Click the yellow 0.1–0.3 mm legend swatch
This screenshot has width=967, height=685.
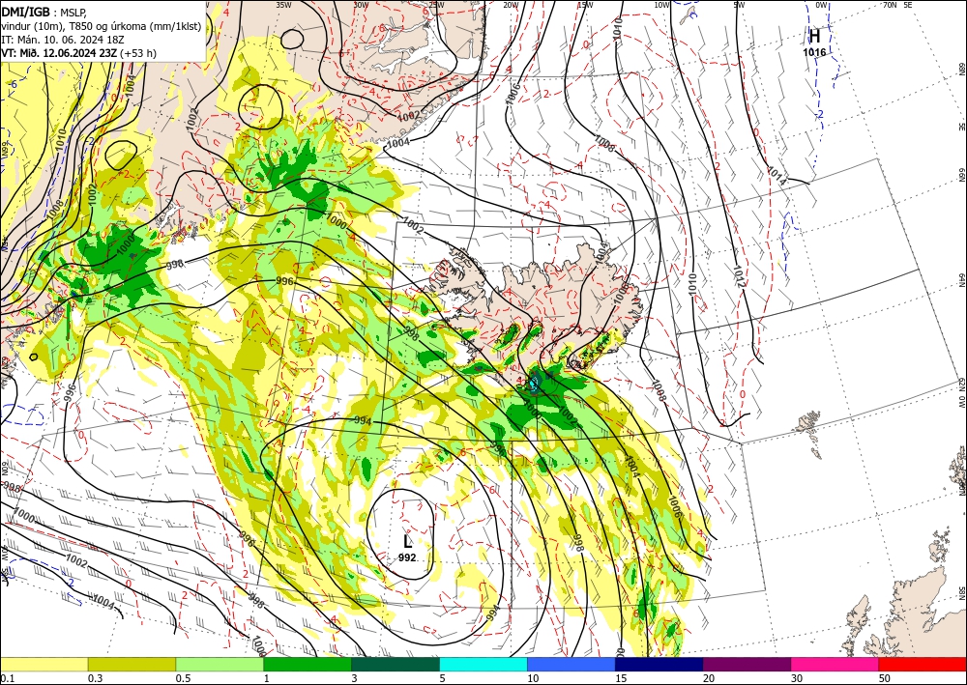(x=44, y=664)
